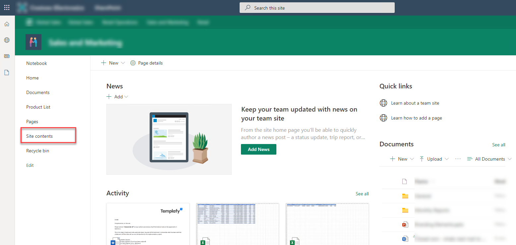
Task: Open the app launcher waffle icon
Action: pyautogui.click(x=7, y=8)
